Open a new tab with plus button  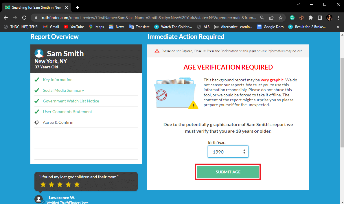(x=77, y=8)
